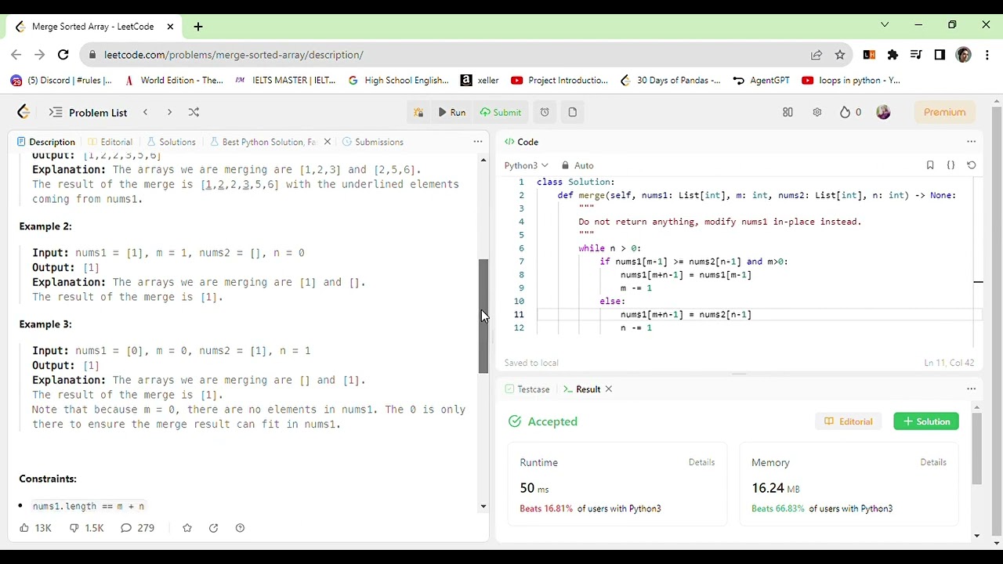Viewport: 1003px width, 564px height.
Task: Click the bookmark icon in code editor
Action: click(930, 165)
